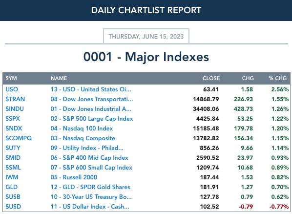292x214 pixels.
Task: Click the SYM column header
Action: (11, 78)
